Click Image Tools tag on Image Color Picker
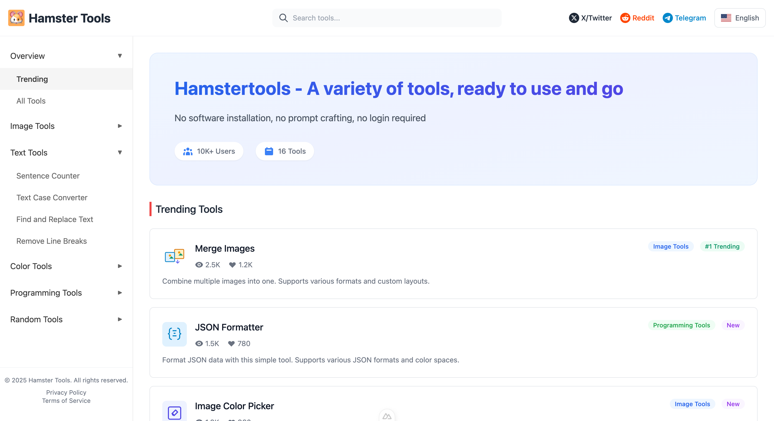The image size is (774, 421). (x=692, y=404)
